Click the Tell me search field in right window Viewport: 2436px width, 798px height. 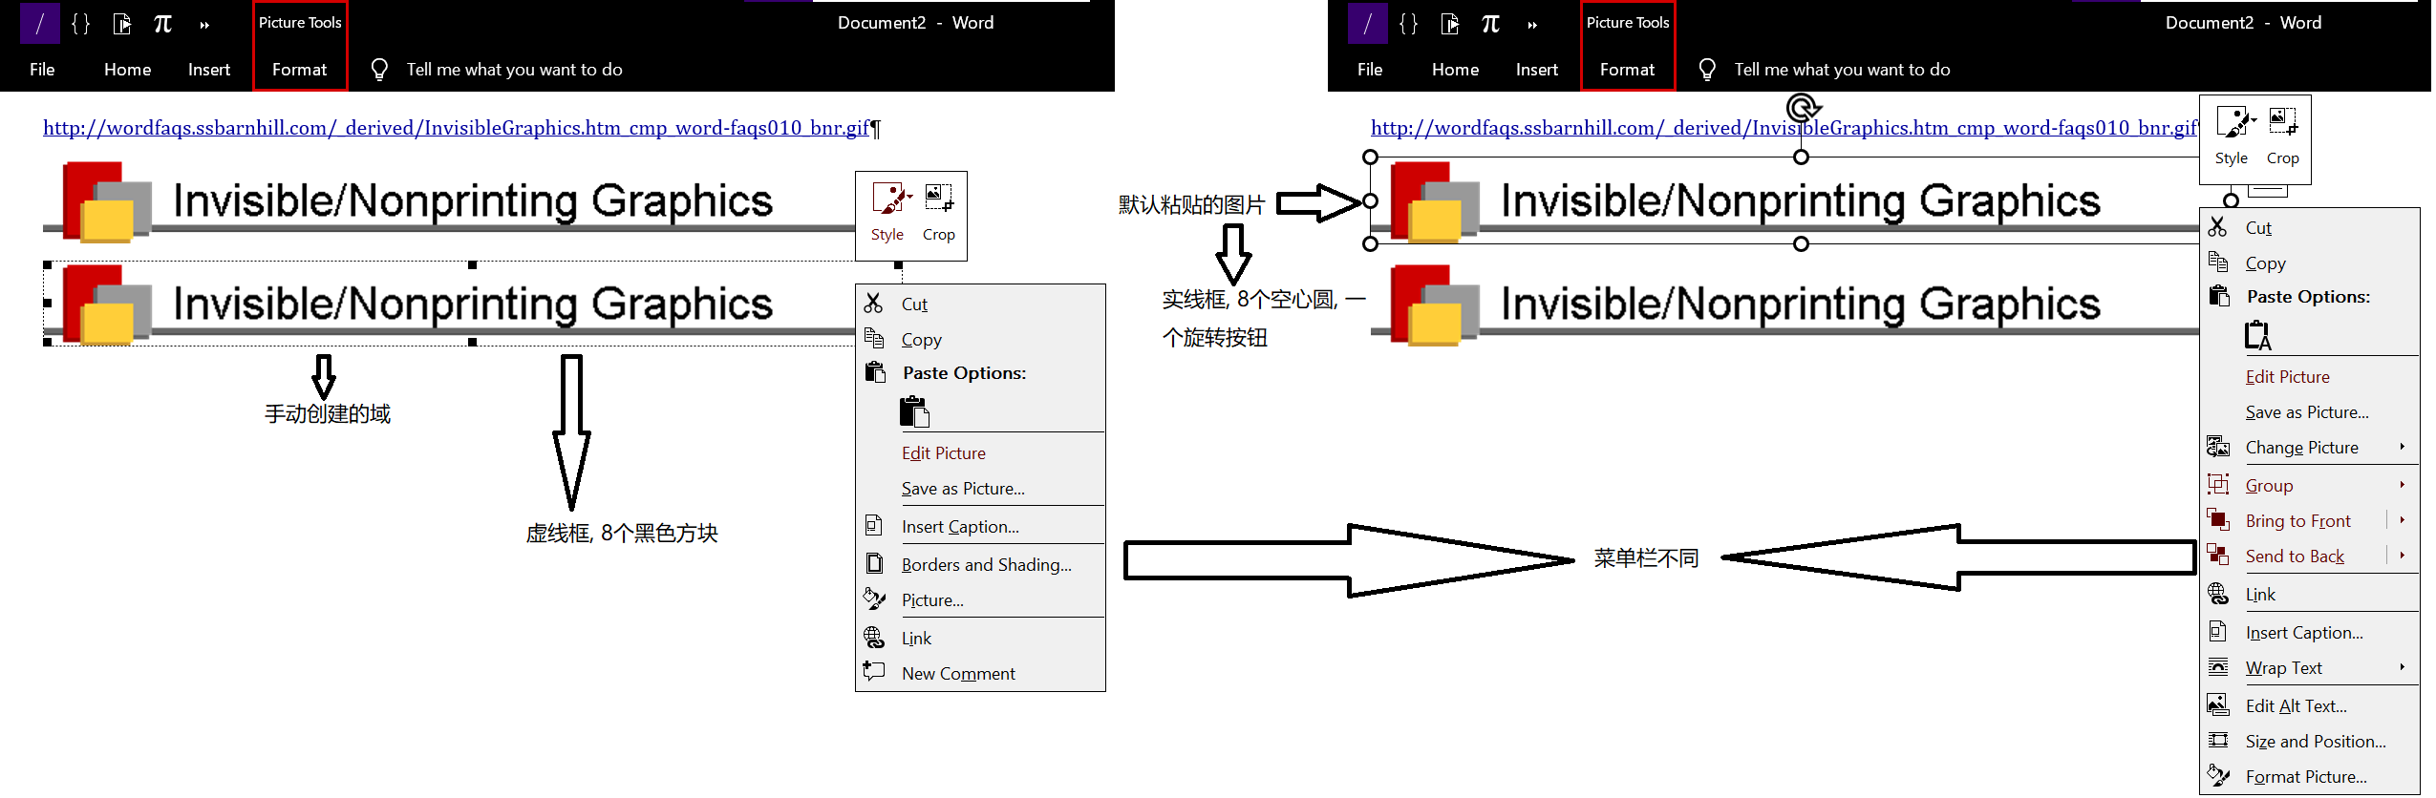coord(1843,70)
